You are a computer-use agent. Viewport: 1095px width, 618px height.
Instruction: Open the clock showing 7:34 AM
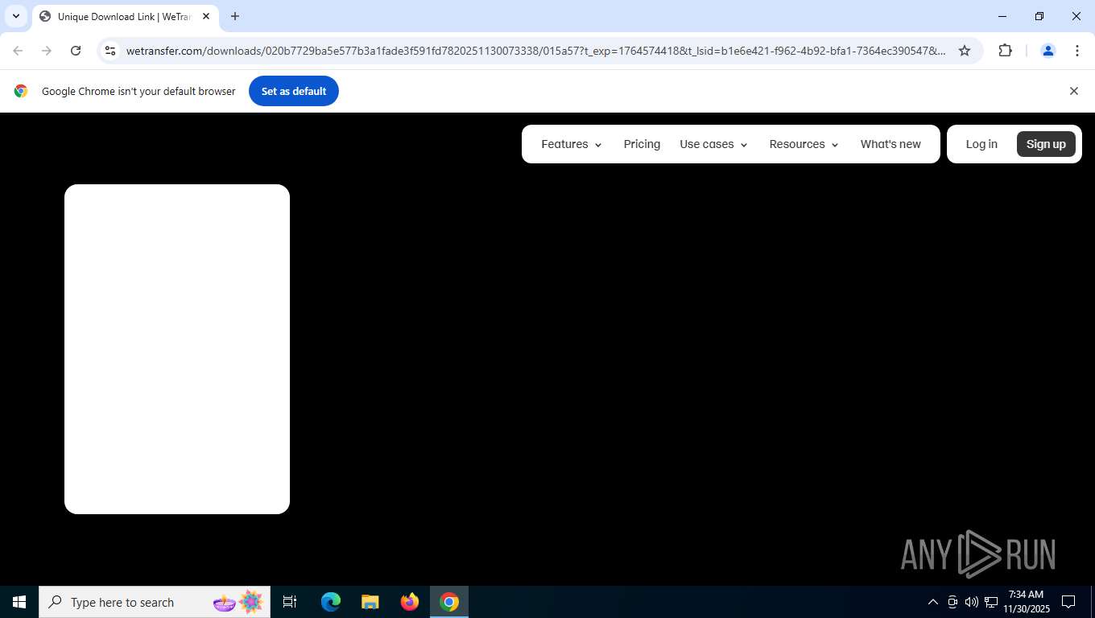[1026, 602]
